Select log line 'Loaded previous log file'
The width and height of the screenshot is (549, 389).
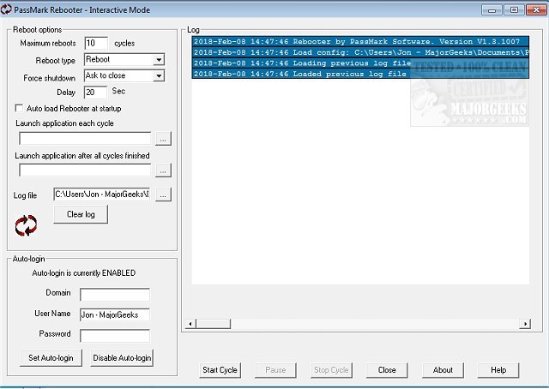[x=360, y=74]
